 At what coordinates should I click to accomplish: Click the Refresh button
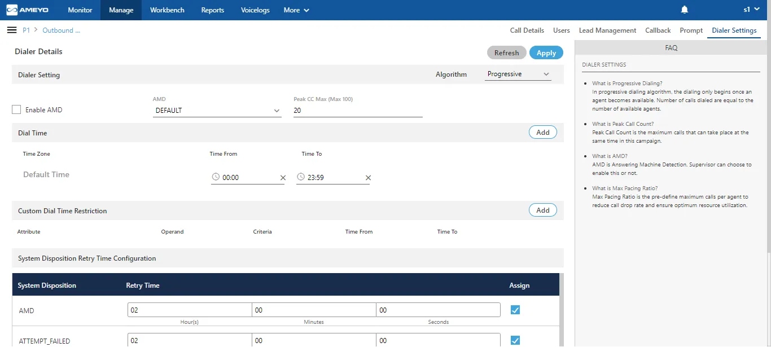pos(507,52)
